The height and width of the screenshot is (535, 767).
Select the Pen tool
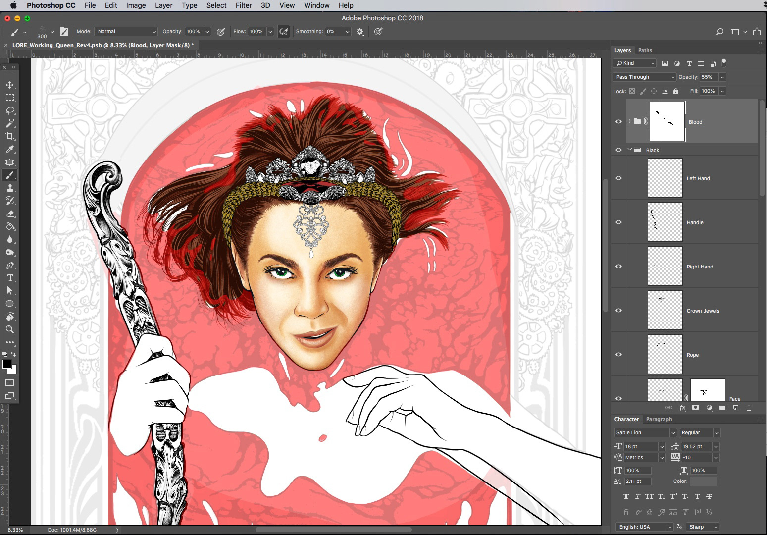(10, 265)
